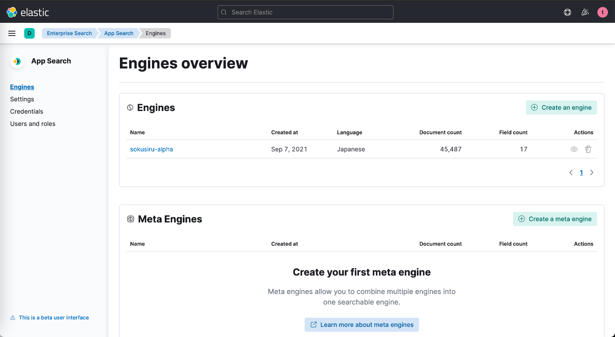Click the Sep 7, 2021 date cell
The height and width of the screenshot is (337, 615).
(289, 149)
